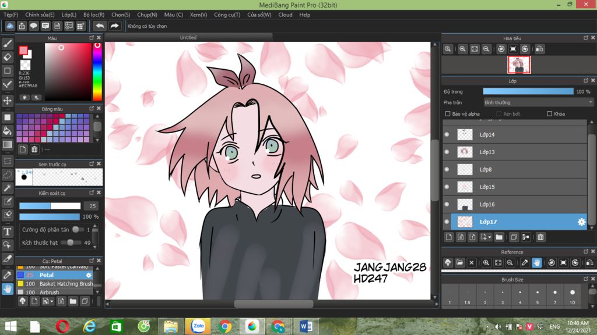Click the cloud save icon in top toolbar
Image resolution: width=597 pixels, height=335 pixels.
coord(10,26)
